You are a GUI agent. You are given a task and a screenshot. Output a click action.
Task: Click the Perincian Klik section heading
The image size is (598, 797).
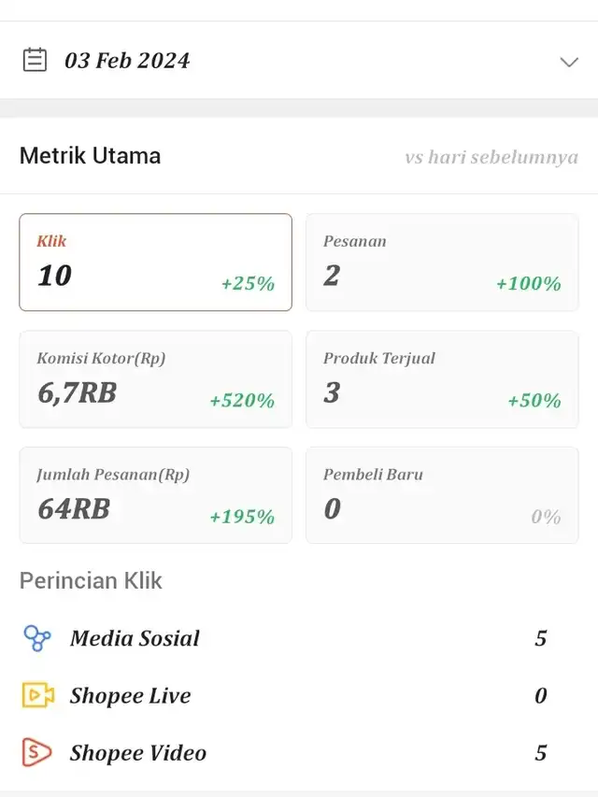[91, 580]
